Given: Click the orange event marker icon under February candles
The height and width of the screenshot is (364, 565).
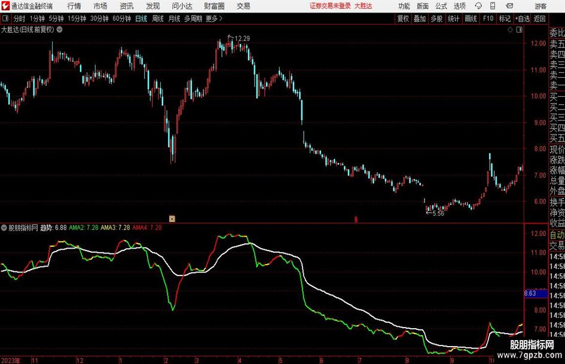Looking at the screenshot, I should pyautogui.click(x=172, y=218).
